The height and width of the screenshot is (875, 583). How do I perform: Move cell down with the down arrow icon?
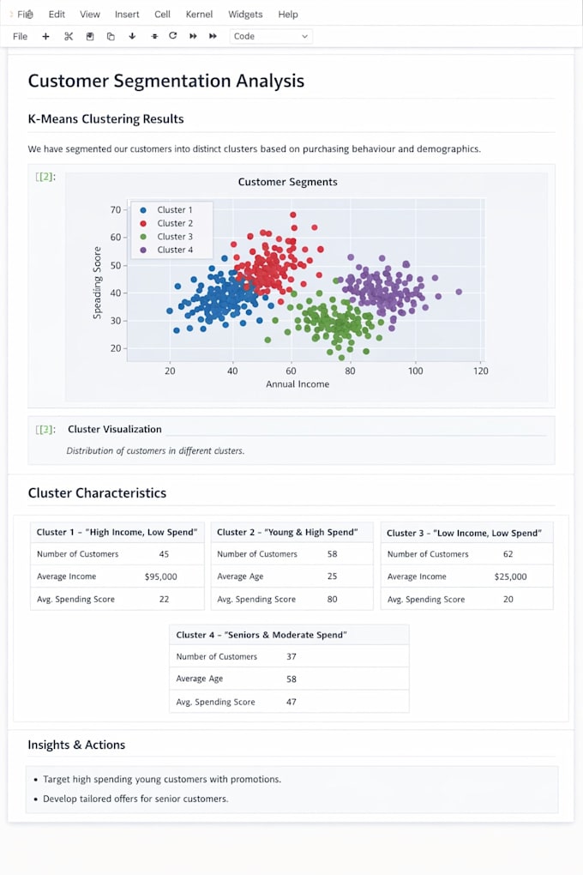pos(132,36)
